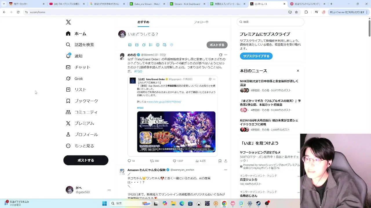This screenshot has width=371, height=208.
Task: Open コミュニティ communities
Action: click(82, 112)
